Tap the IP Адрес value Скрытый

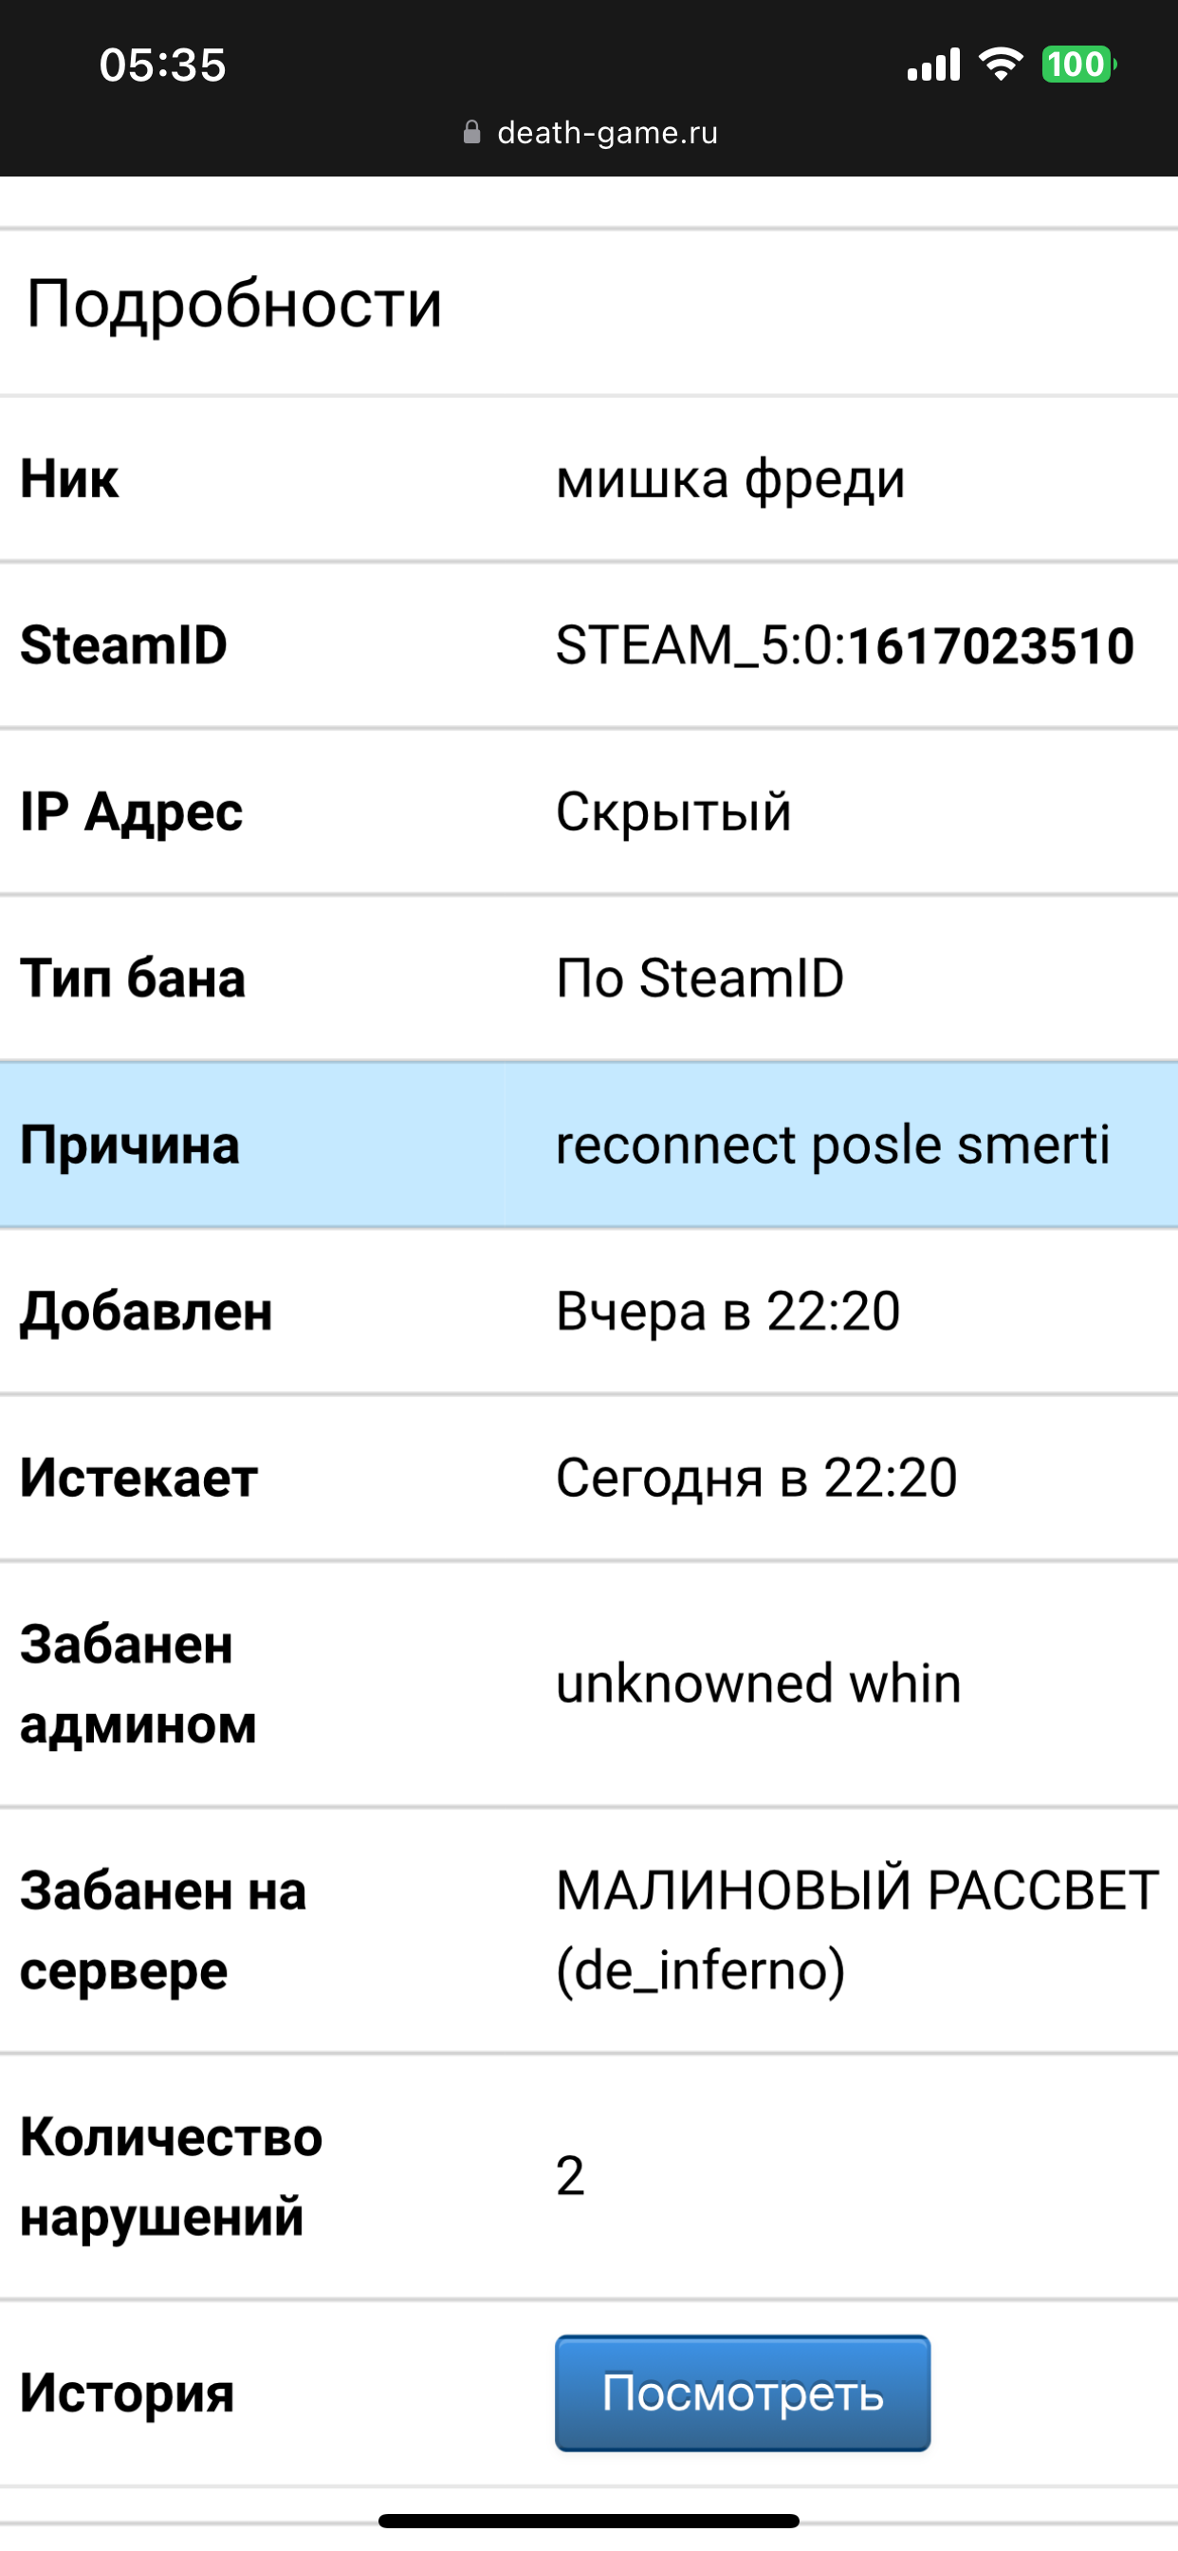tap(673, 812)
